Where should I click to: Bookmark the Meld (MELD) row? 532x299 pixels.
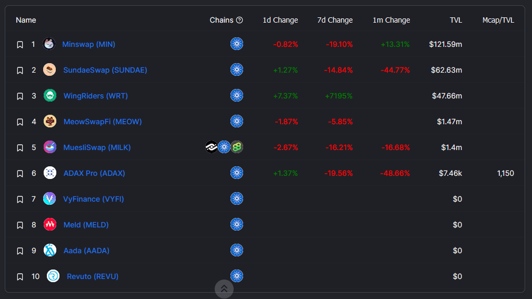click(x=20, y=225)
